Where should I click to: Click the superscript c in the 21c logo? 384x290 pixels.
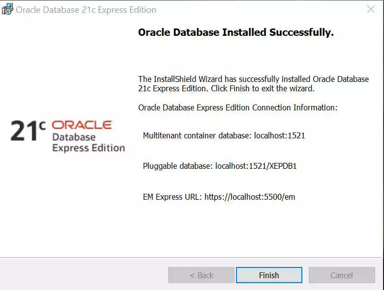pos(42,126)
